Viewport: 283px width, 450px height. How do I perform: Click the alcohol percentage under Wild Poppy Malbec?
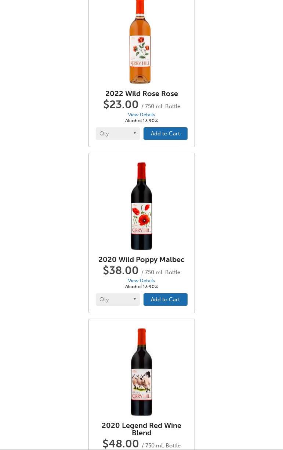[x=142, y=287]
